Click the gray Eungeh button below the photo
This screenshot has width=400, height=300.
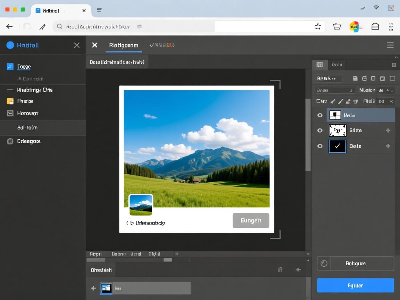pyautogui.click(x=251, y=220)
